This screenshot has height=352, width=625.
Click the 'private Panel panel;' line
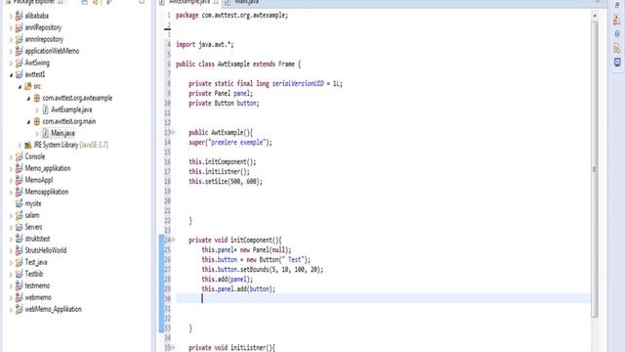click(x=221, y=94)
